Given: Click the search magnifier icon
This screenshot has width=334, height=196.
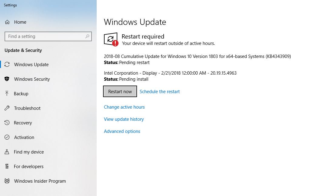Looking at the screenshot, I should 87,36.
